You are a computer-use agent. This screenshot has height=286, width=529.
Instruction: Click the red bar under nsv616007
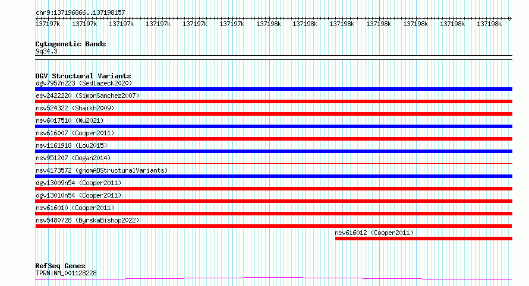(x=273, y=139)
